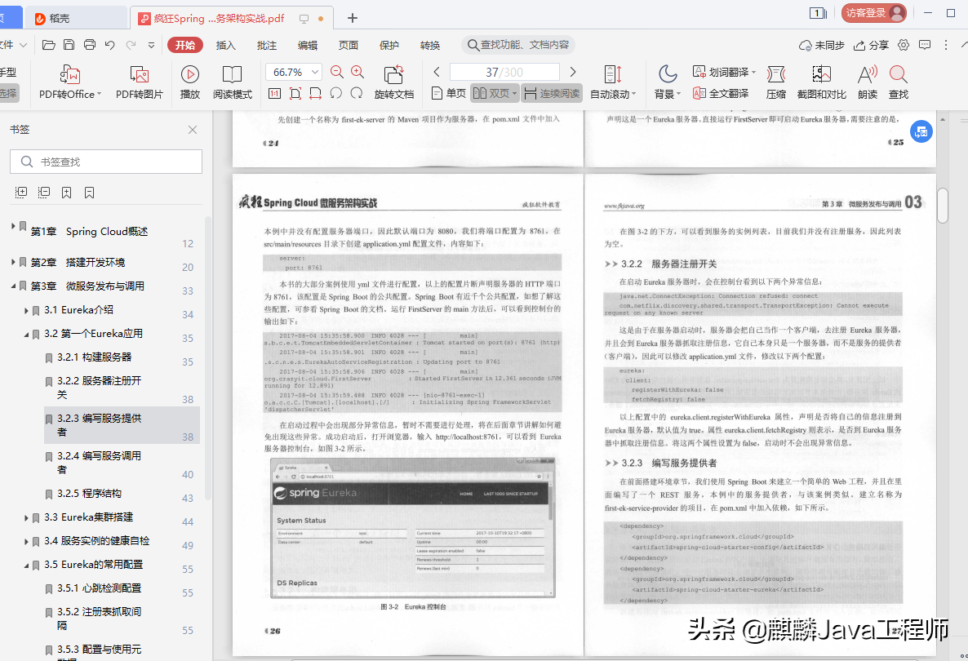Expand all bookmarks icon in 书签 panel
968x661 pixels.
(x=21, y=193)
